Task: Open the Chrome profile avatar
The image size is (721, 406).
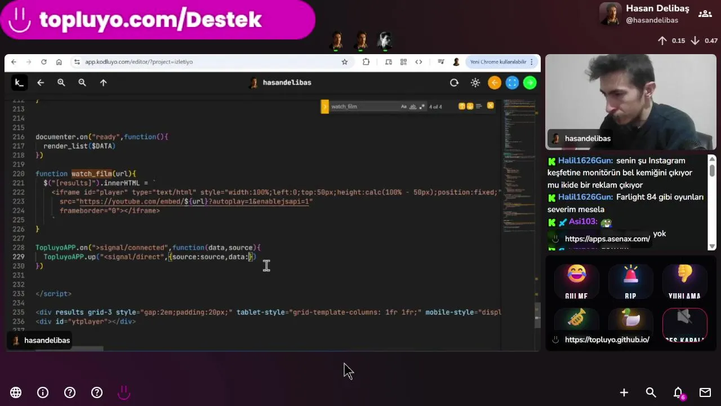Action: (x=456, y=62)
